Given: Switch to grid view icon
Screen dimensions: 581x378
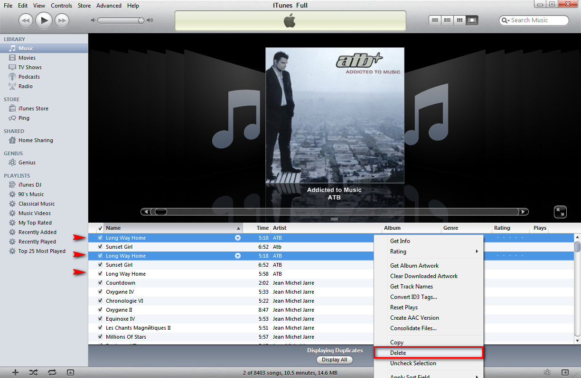Looking at the screenshot, I should pyautogui.click(x=459, y=20).
